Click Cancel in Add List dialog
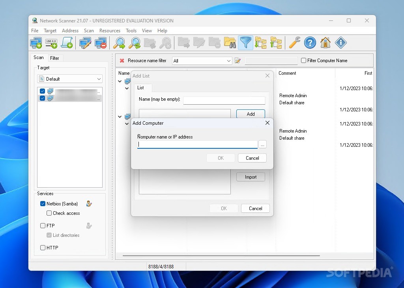Viewport: 404px width, 288px height. pos(255,209)
